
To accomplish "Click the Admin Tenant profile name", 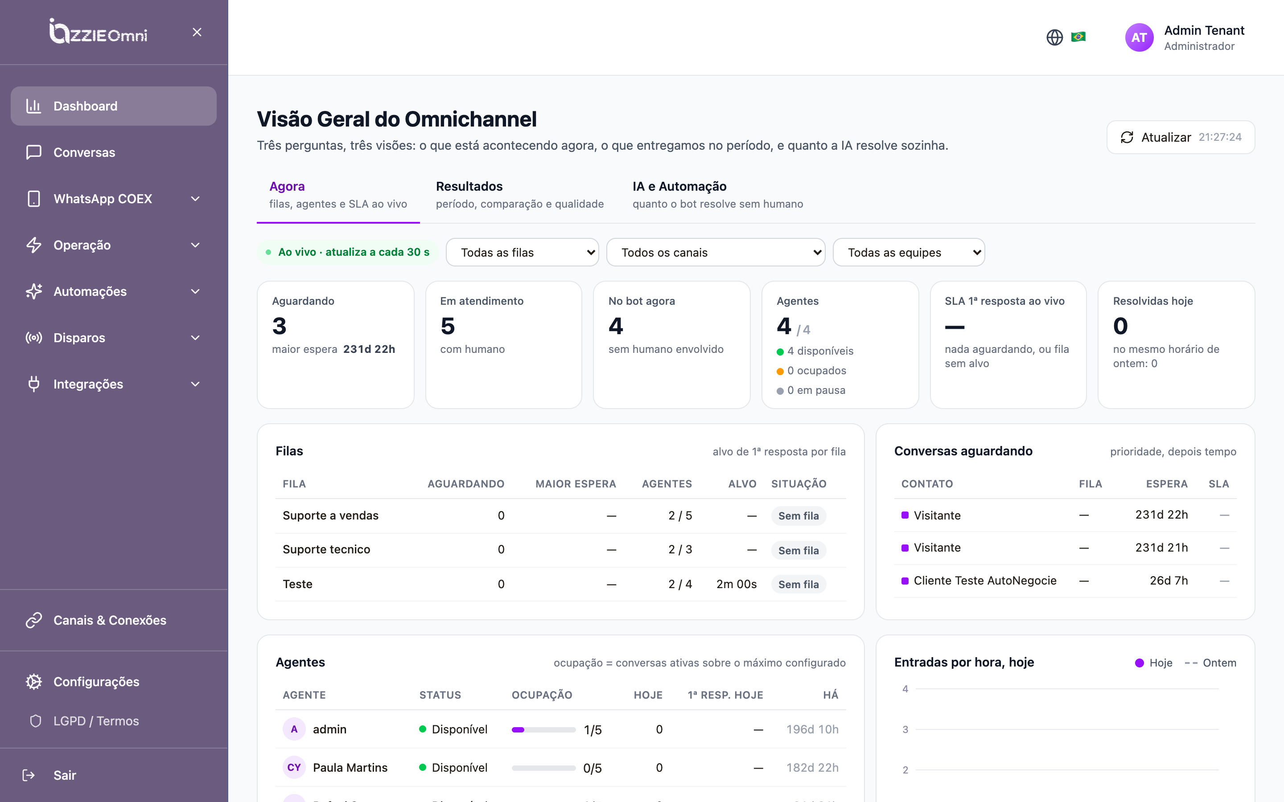I will 1204,30.
